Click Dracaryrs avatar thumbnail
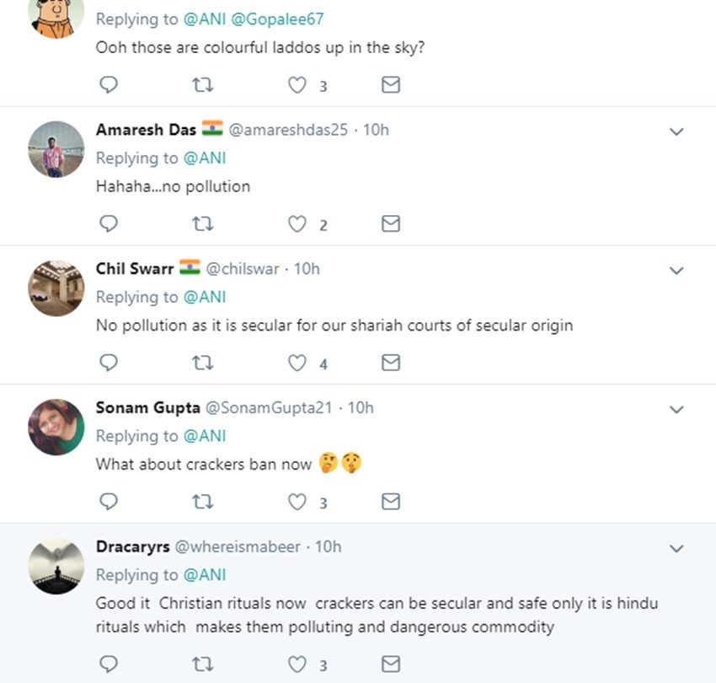The image size is (716, 683). pyautogui.click(x=56, y=566)
